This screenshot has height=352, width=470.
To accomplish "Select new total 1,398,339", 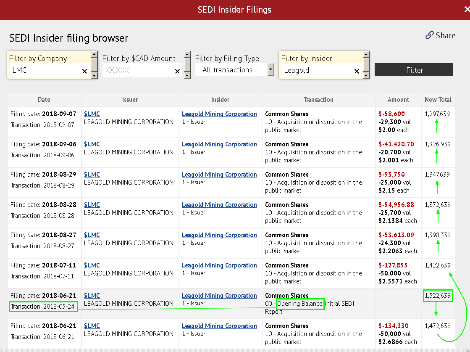I will (438, 235).
